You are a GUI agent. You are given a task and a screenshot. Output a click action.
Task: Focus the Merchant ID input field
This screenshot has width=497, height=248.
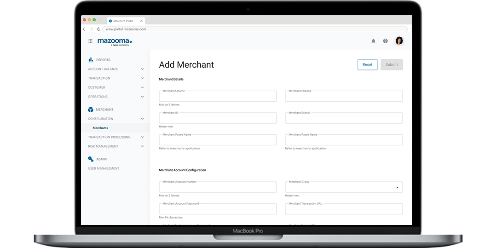coord(218,118)
